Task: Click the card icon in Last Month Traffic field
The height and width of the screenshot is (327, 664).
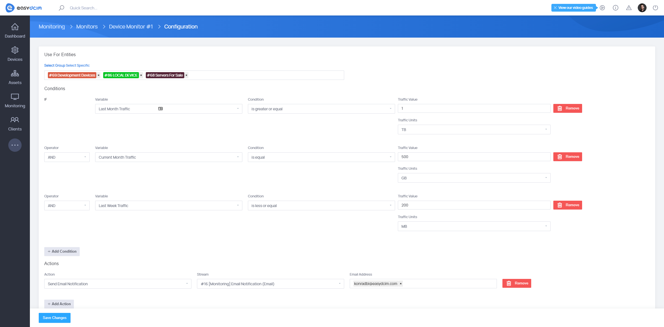Action: point(160,109)
